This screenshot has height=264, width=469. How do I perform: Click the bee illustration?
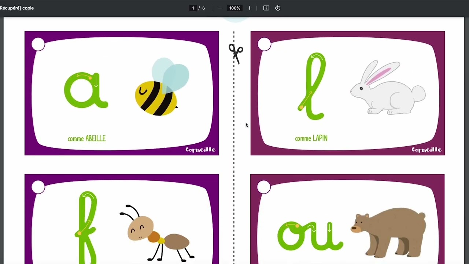[162, 87]
